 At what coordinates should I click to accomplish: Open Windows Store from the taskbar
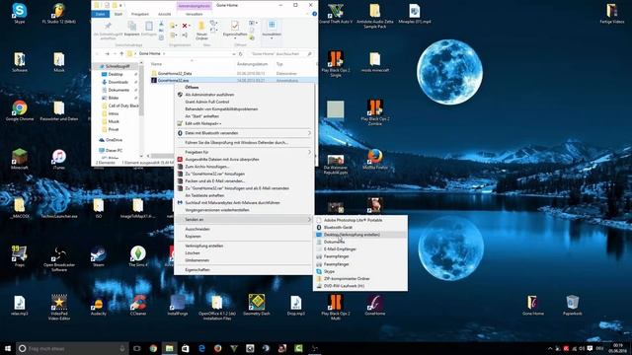click(186, 348)
